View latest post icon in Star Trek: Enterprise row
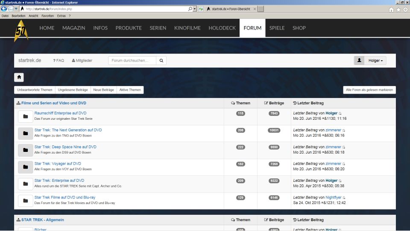 pyautogui.click(x=340, y=181)
